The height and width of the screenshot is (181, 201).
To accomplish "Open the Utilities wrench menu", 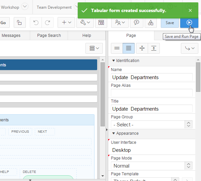I will 85,22.
